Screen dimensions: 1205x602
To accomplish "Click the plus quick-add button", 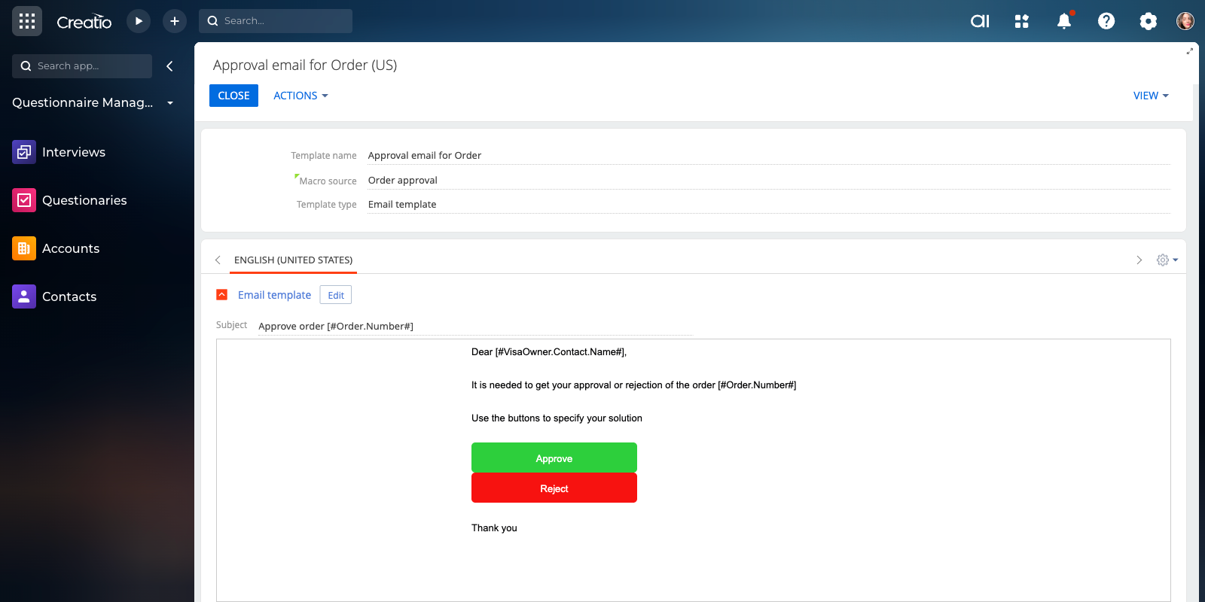I will pyautogui.click(x=175, y=21).
